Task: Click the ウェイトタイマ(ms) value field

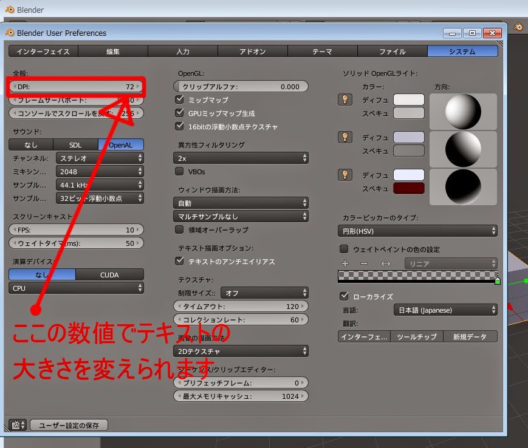Action: pyautogui.click(x=77, y=243)
